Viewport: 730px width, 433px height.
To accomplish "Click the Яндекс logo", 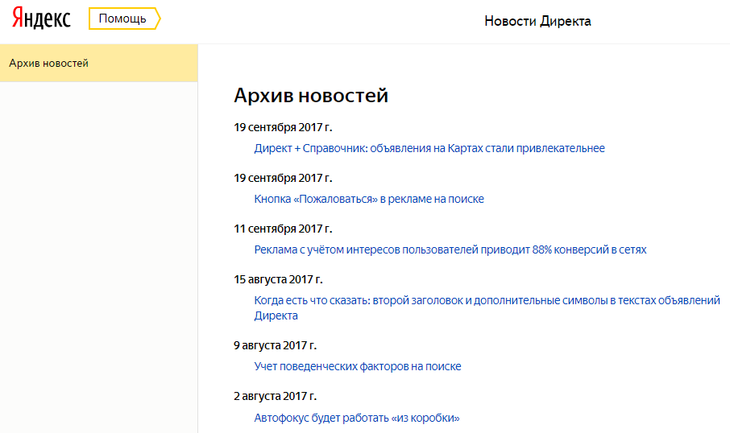I will (41, 19).
